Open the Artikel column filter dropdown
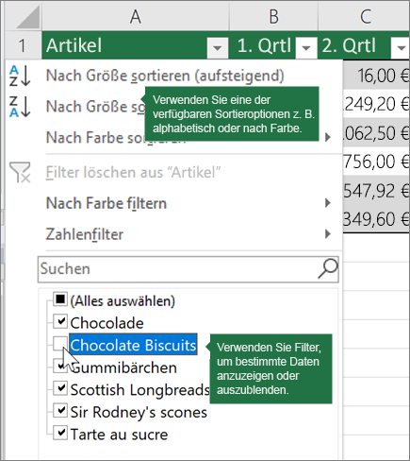 (217, 47)
